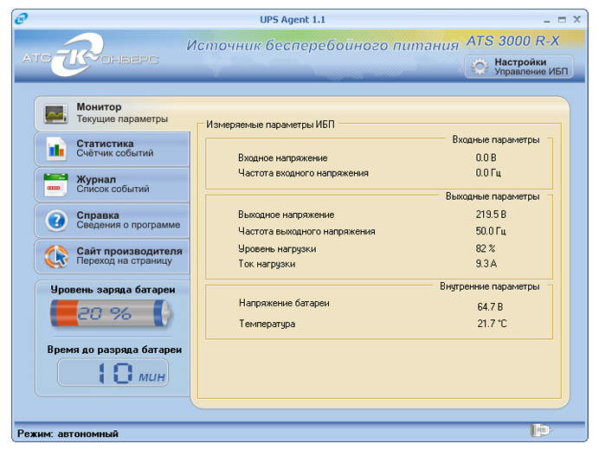Click the Время до разряда батареи heading
Image resolution: width=599 pixels, height=450 pixels.
click(114, 350)
